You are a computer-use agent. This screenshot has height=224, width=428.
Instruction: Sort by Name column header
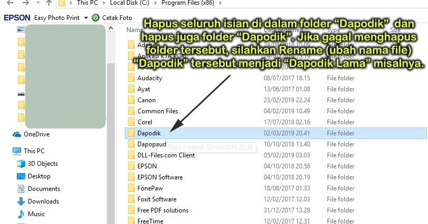point(135,29)
